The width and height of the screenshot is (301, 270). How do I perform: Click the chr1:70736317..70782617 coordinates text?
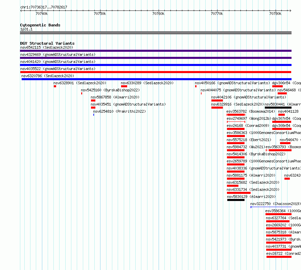(x=44, y=7)
